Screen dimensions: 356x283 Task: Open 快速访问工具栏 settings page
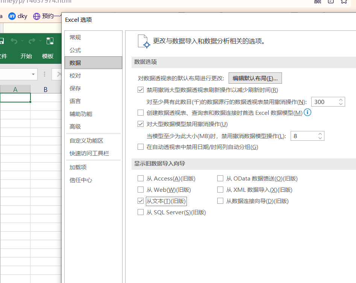tap(93, 153)
